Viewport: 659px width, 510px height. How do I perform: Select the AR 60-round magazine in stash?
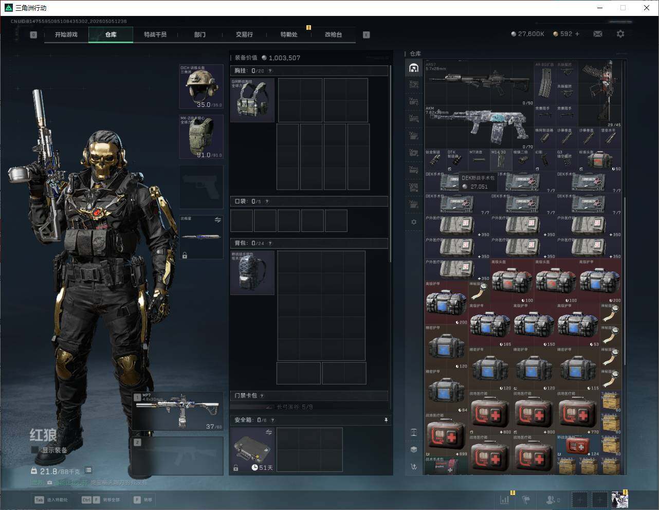(x=545, y=83)
